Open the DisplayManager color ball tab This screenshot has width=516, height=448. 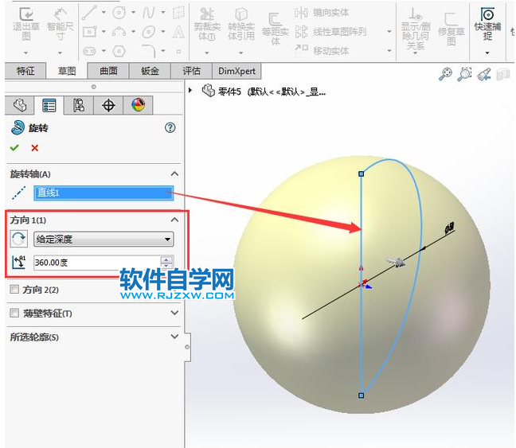[x=139, y=105]
